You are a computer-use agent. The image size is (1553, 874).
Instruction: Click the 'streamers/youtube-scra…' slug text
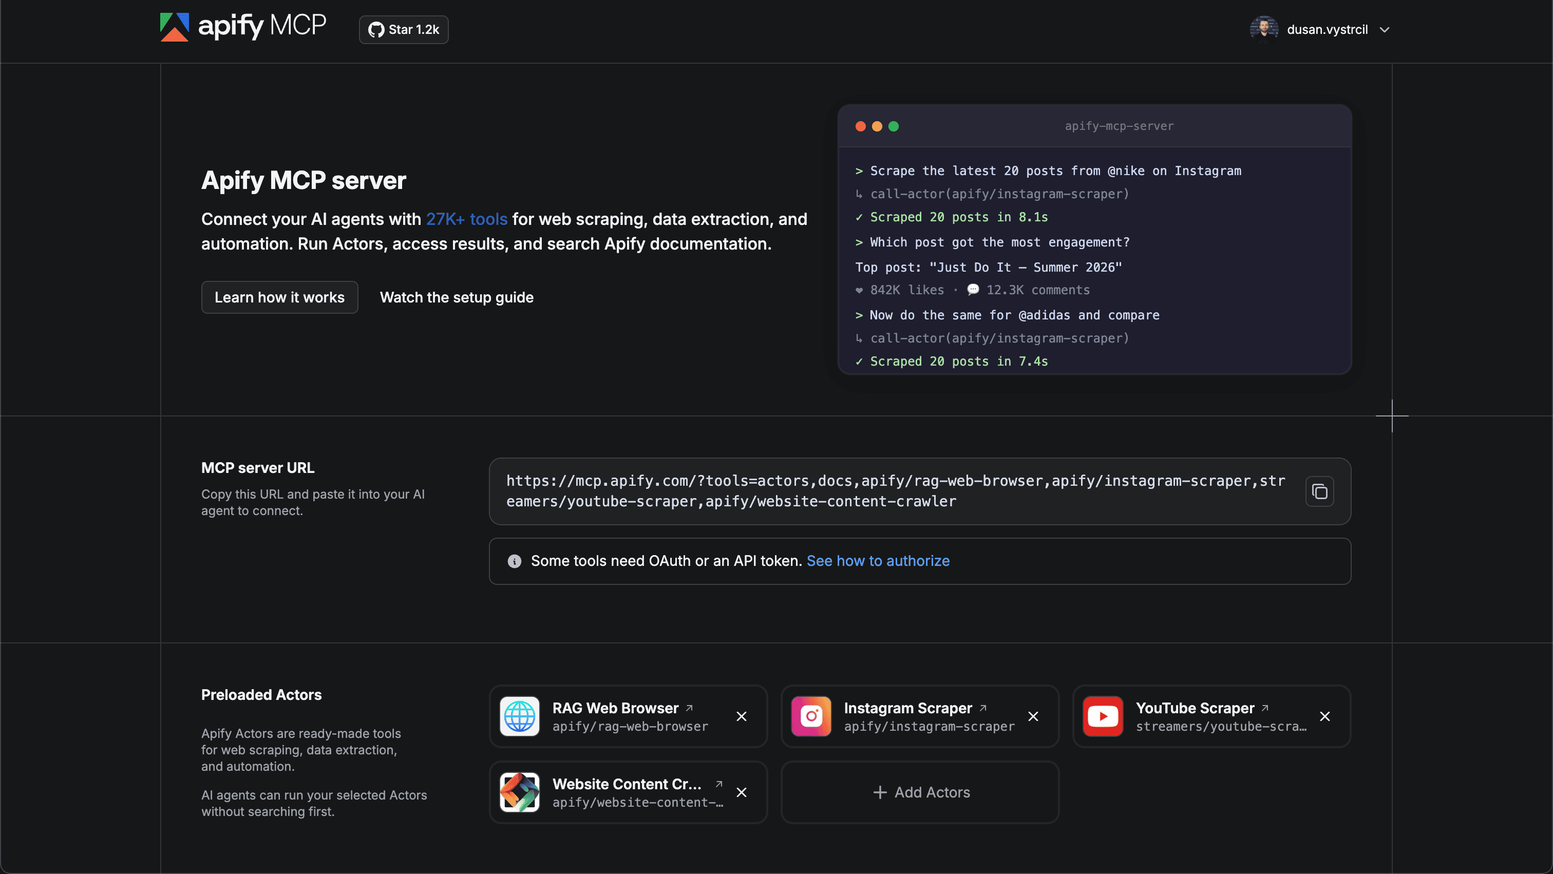pos(1221,726)
